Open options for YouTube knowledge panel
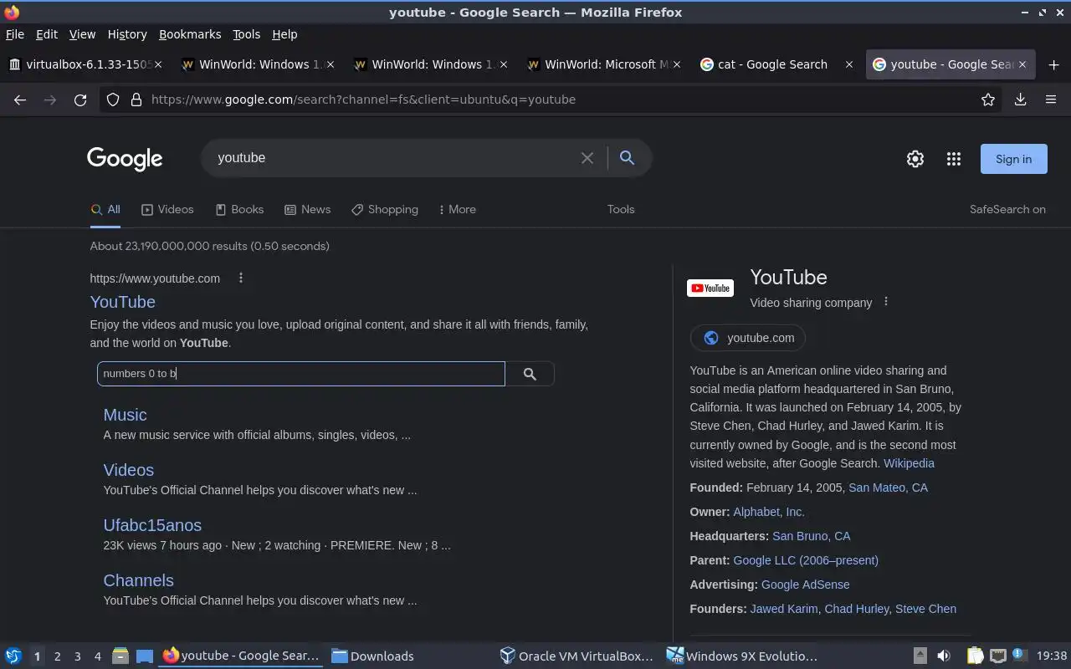Image resolution: width=1071 pixels, height=669 pixels. (x=886, y=302)
